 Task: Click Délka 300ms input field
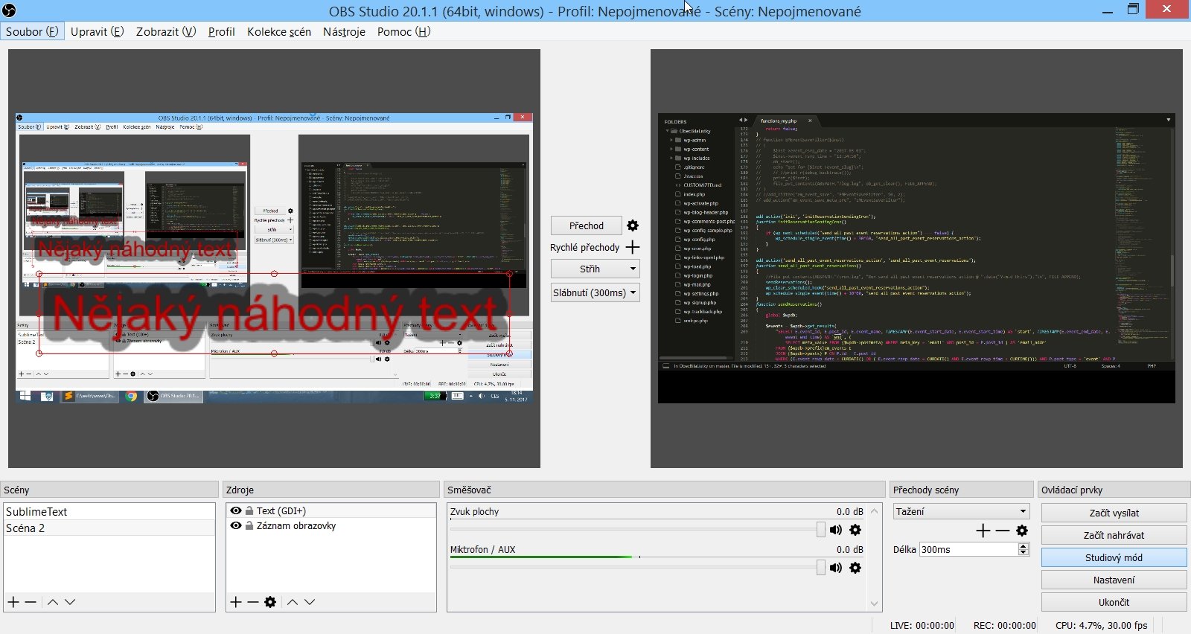tap(968, 549)
